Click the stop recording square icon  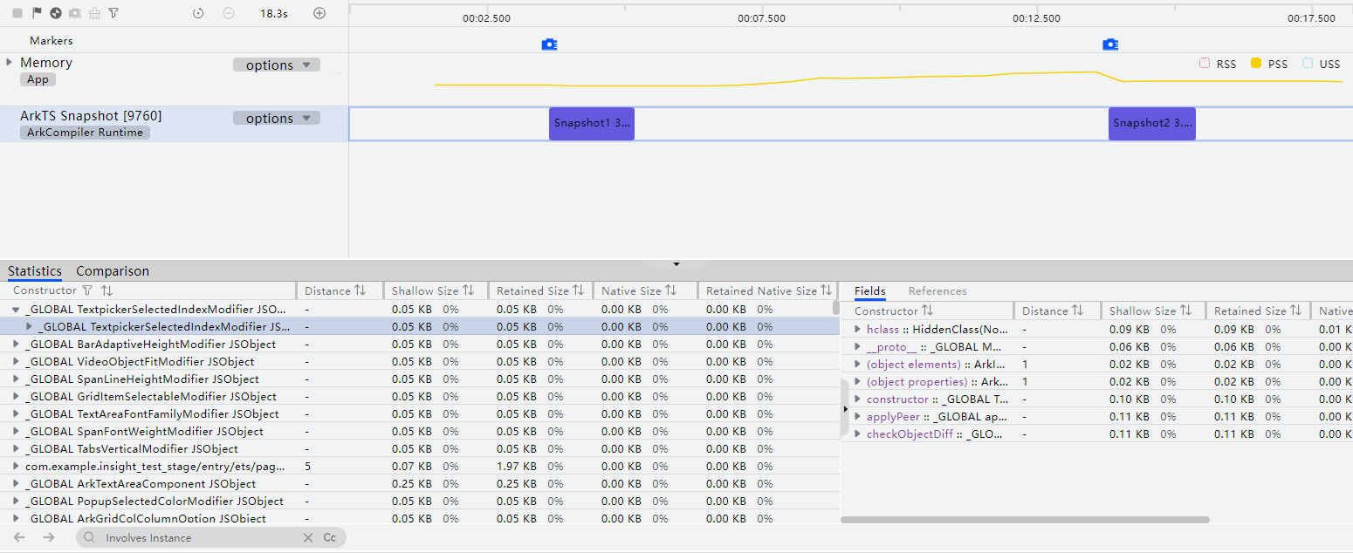click(17, 13)
